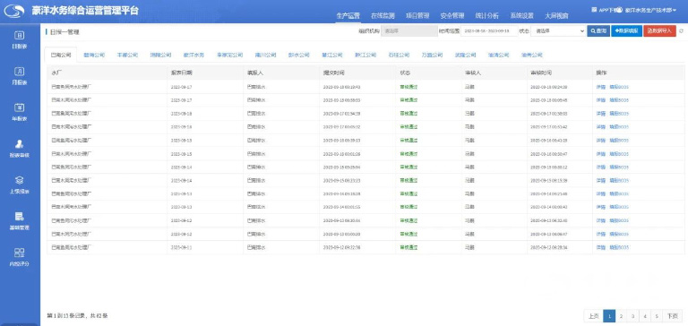Screen dimensions: 688x326
Task: Click the refresh icon beside 数据导入
Action: click(x=681, y=30)
